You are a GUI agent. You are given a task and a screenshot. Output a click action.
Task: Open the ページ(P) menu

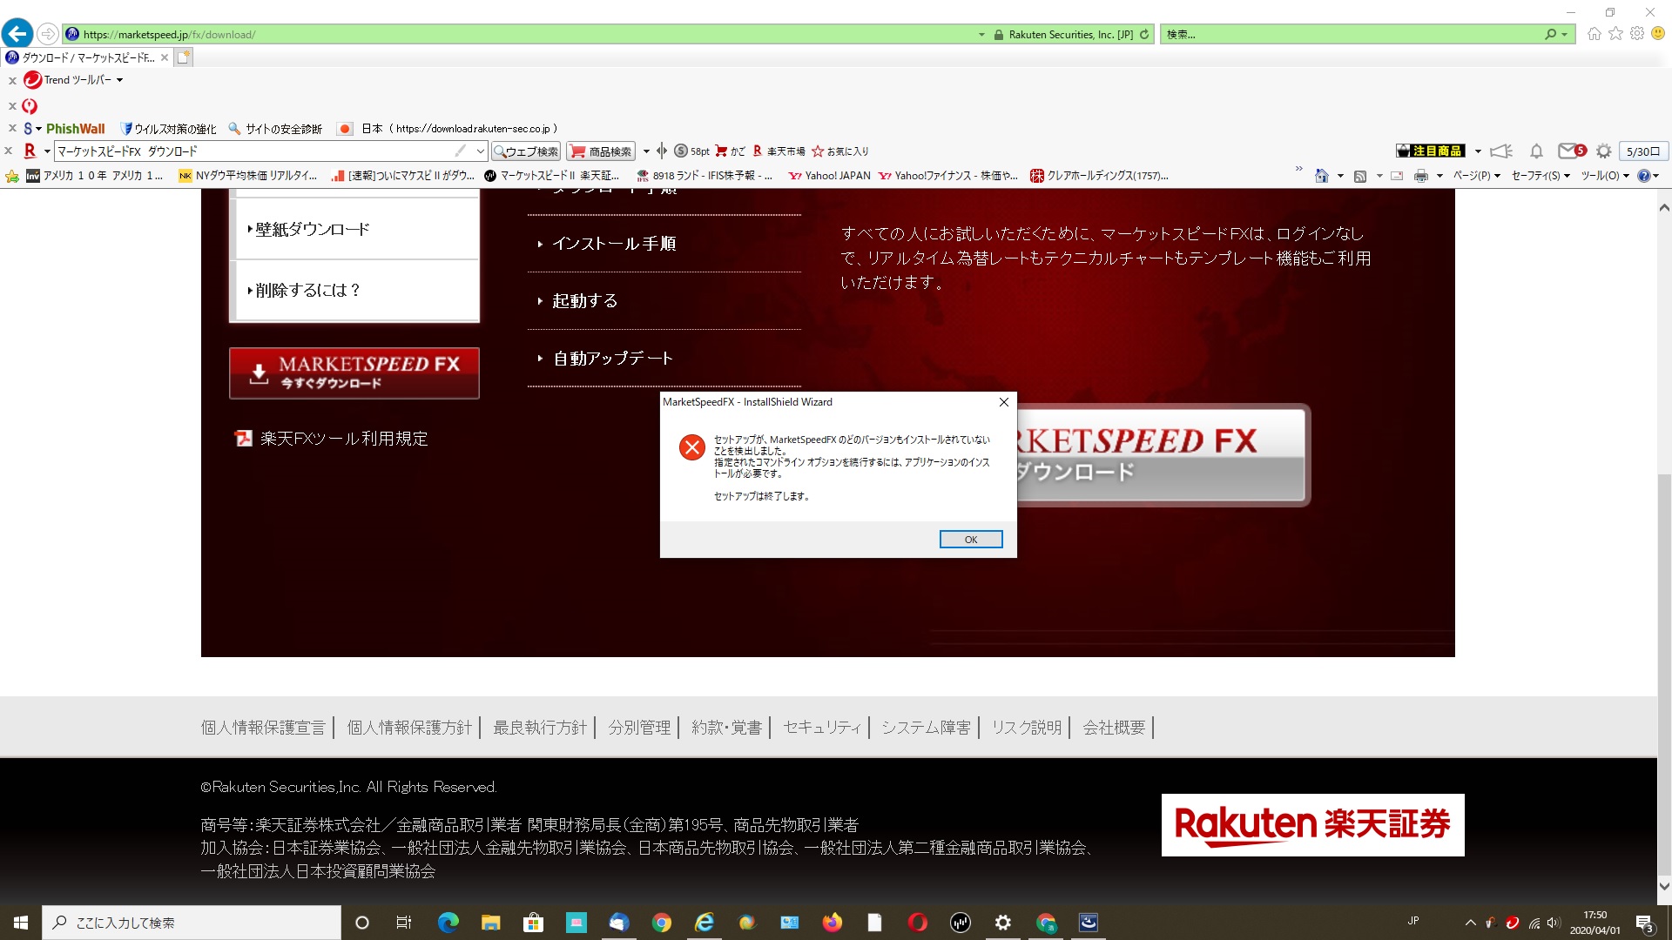pos(1476,176)
